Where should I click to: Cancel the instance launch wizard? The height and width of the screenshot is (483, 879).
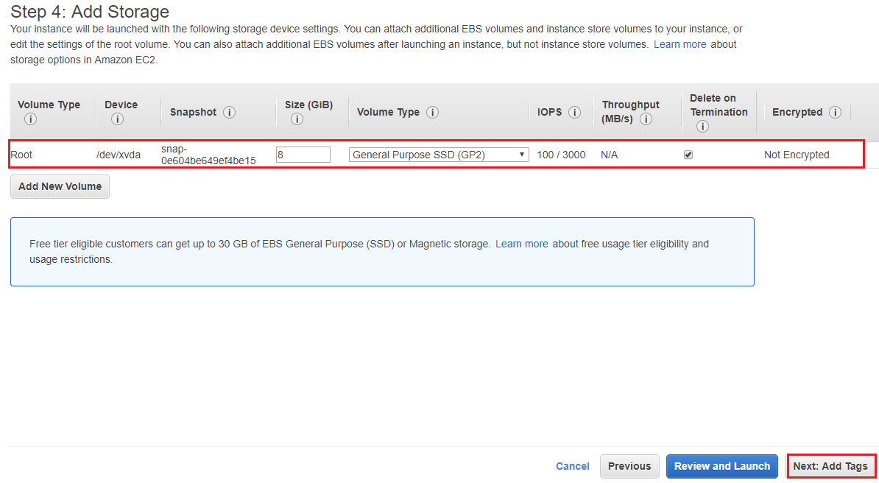pyautogui.click(x=572, y=466)
